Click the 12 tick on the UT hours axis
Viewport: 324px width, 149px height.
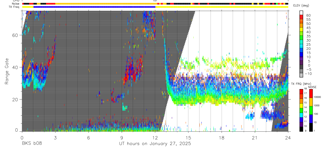click(155, 137)
